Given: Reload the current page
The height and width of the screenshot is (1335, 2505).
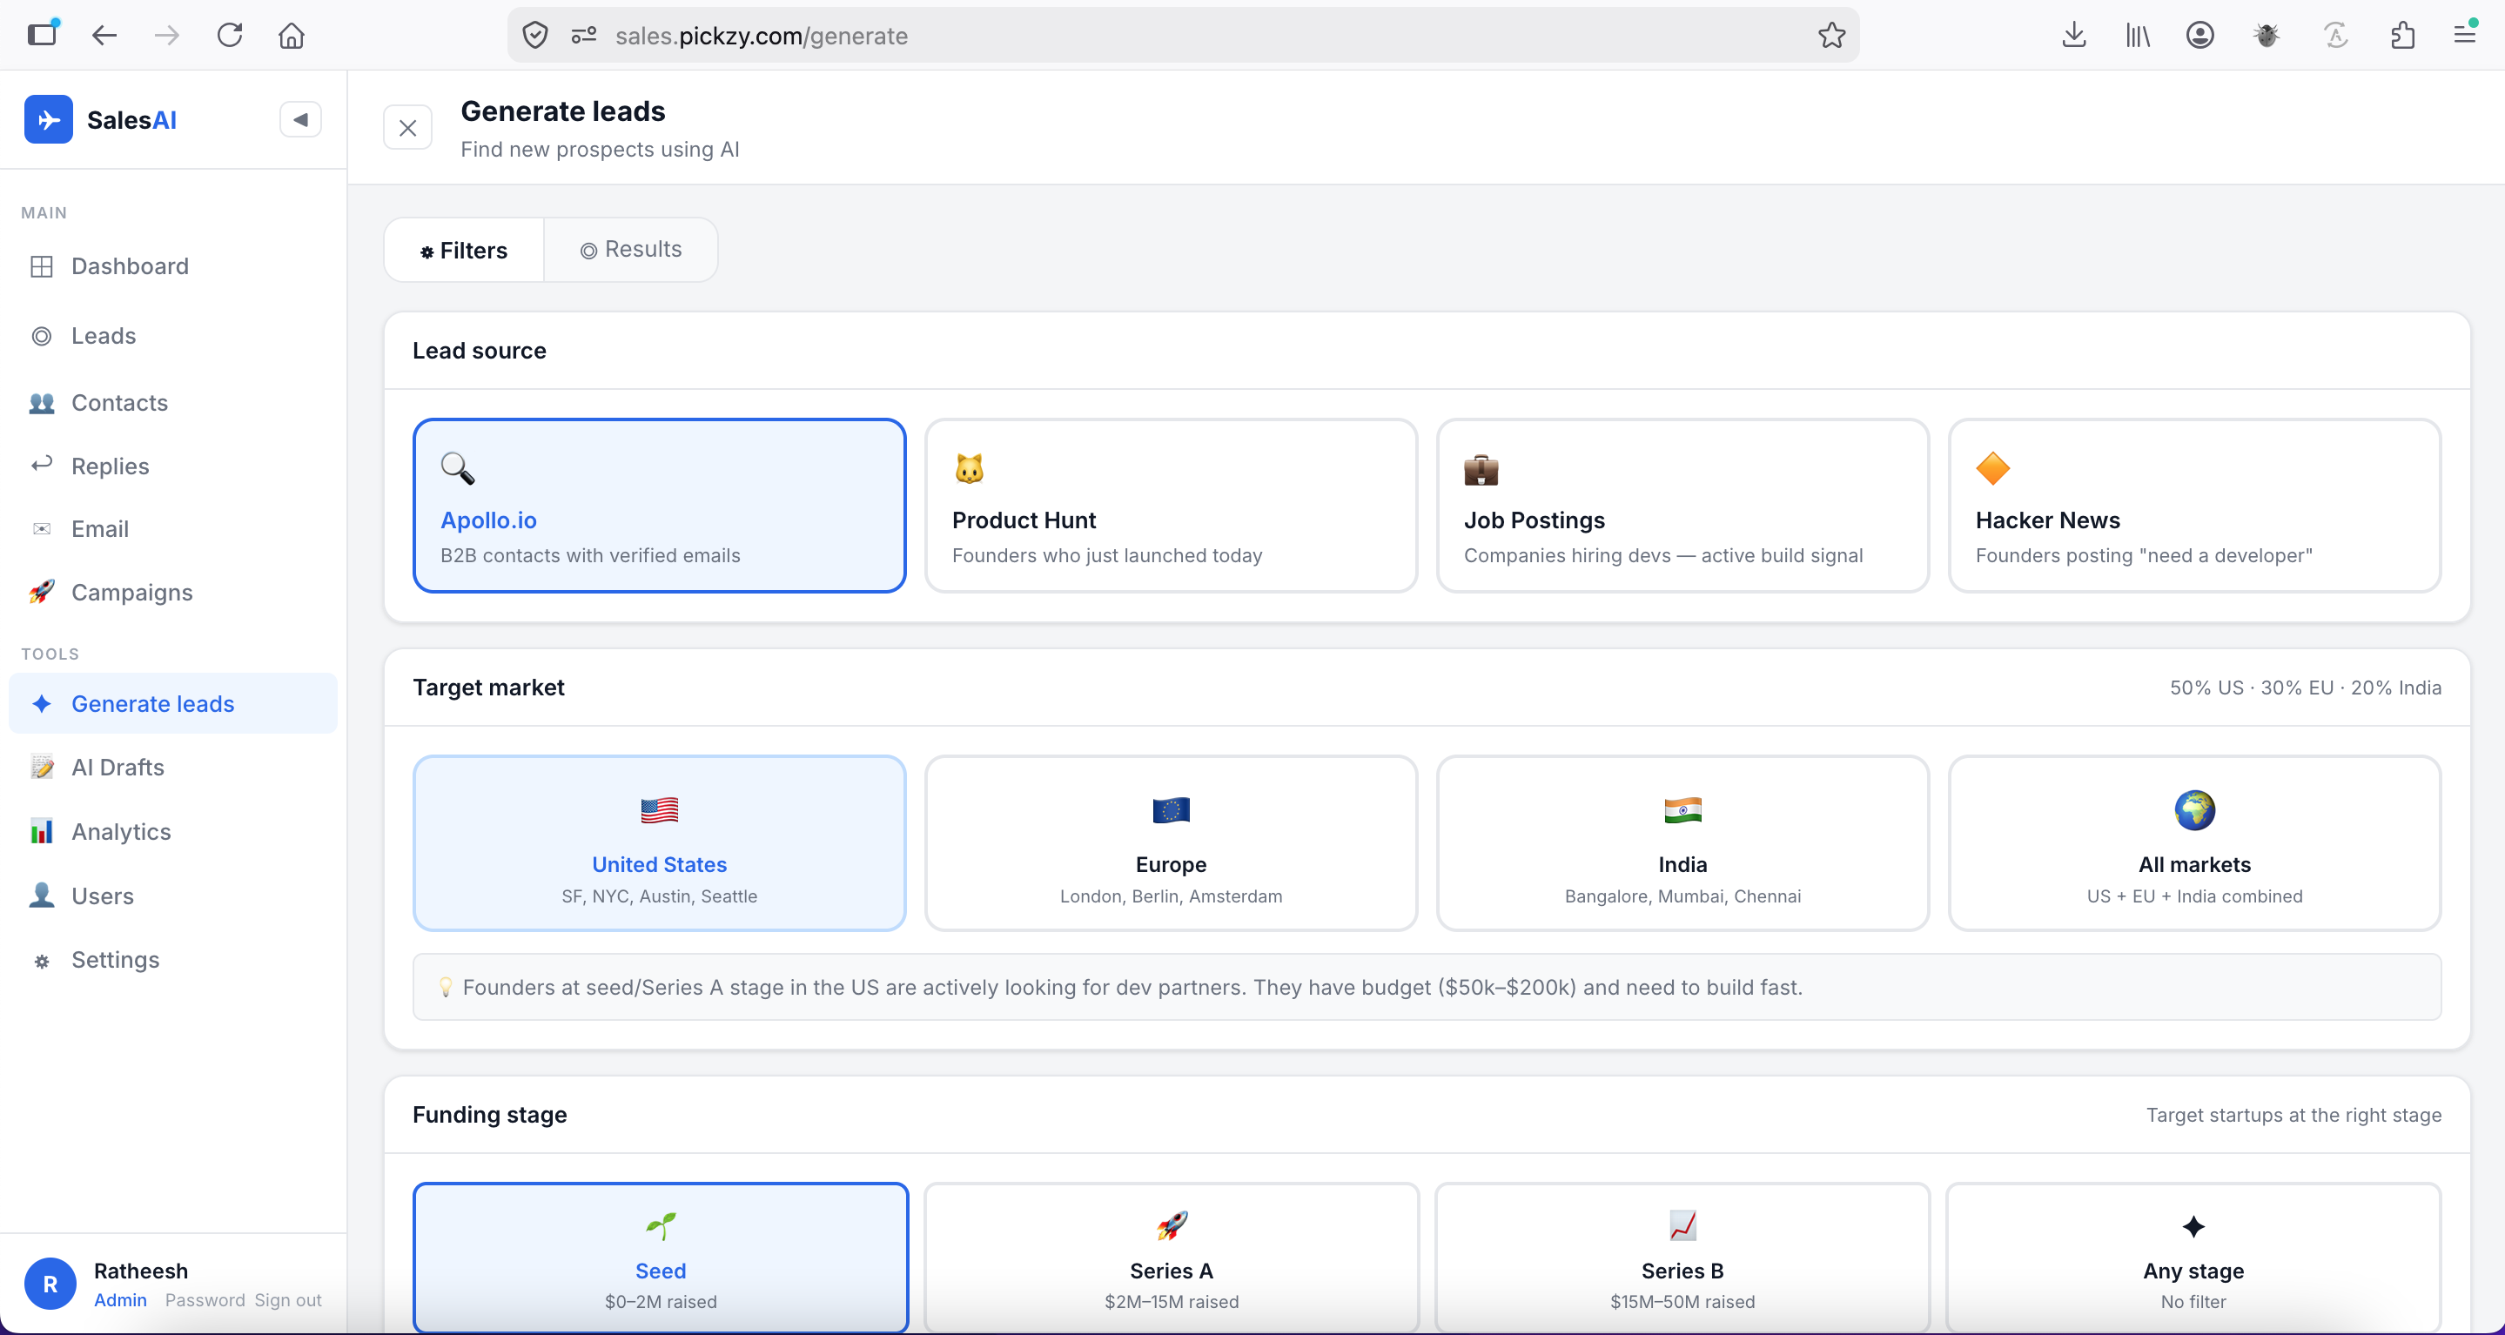Looking at the screenshot, I should (230, 36).
